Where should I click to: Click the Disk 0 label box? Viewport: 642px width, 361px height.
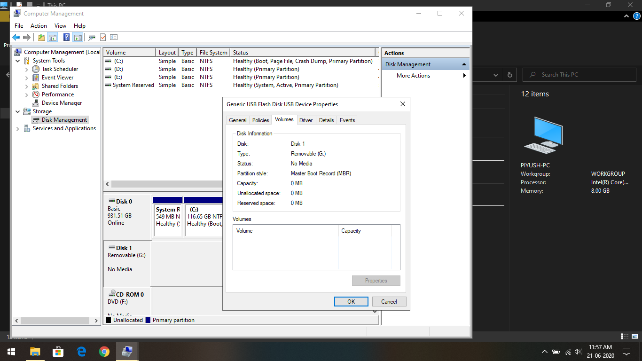click(127, 217)
